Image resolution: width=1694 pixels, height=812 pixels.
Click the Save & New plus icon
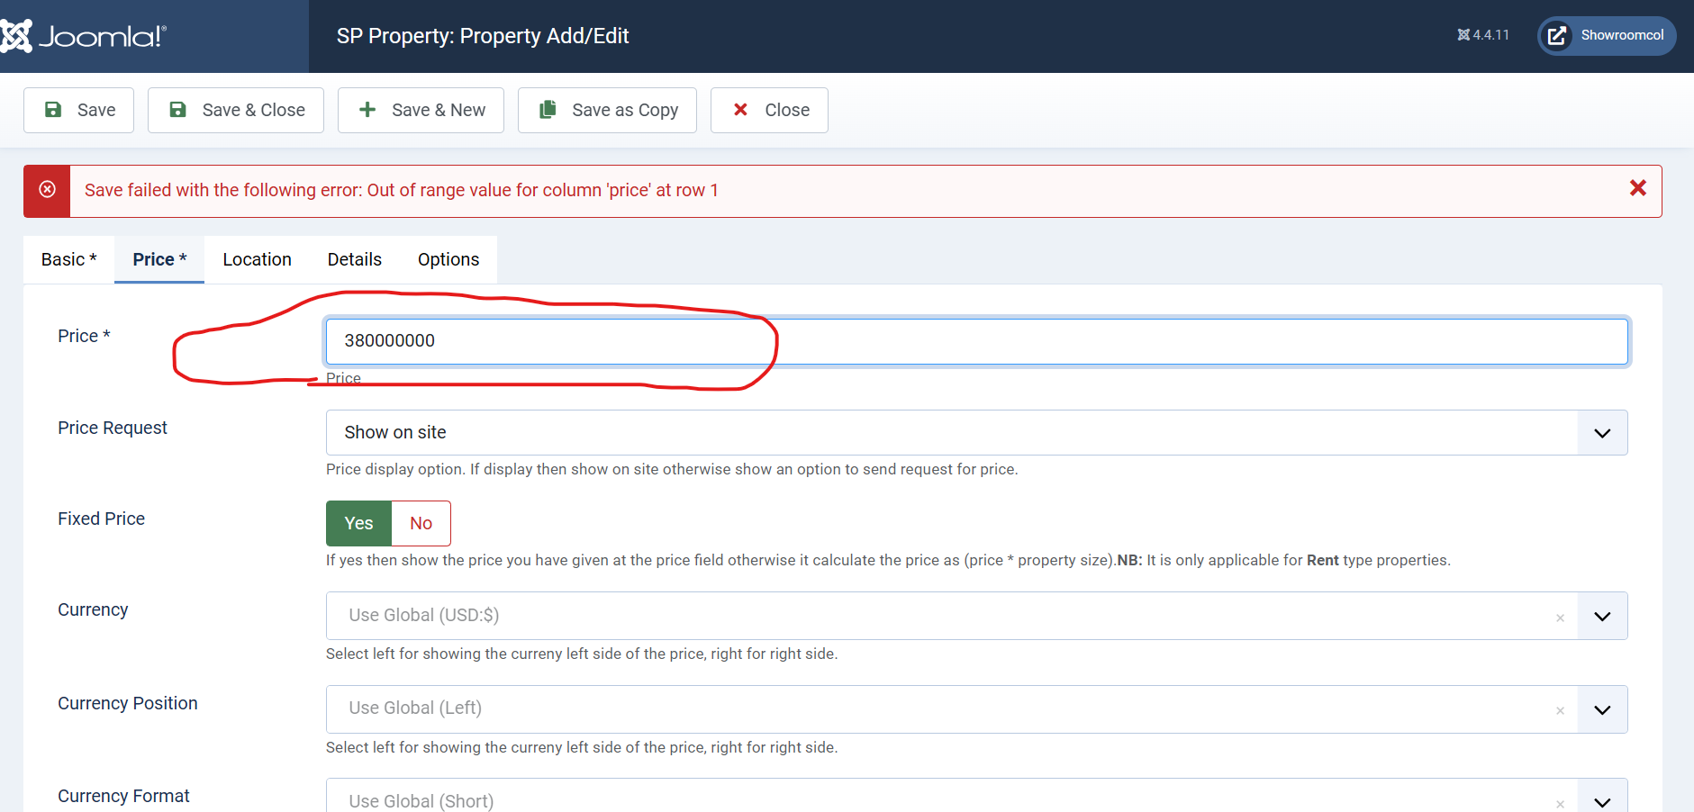(x=367, y=110)
